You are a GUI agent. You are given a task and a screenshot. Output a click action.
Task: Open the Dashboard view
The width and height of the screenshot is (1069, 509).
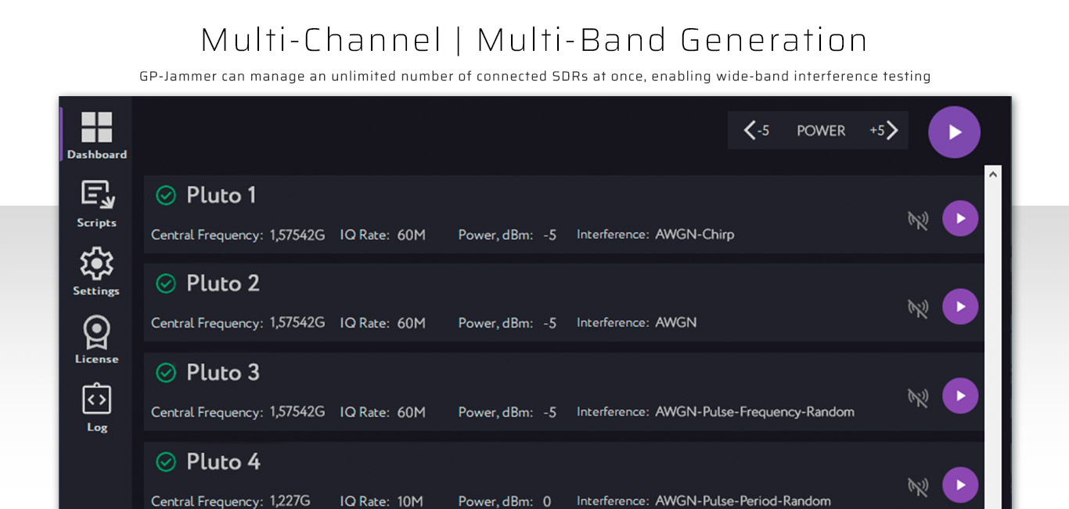[96, 135]
